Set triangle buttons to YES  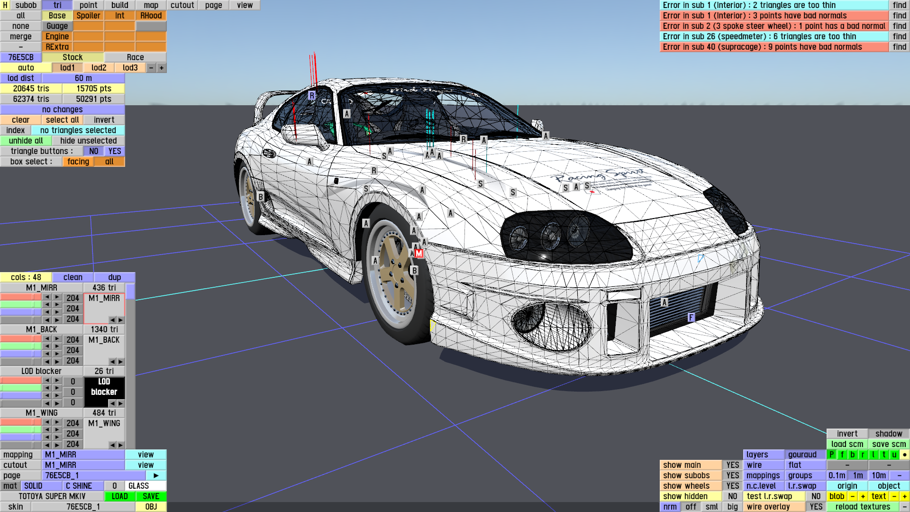tap(115, 151)
